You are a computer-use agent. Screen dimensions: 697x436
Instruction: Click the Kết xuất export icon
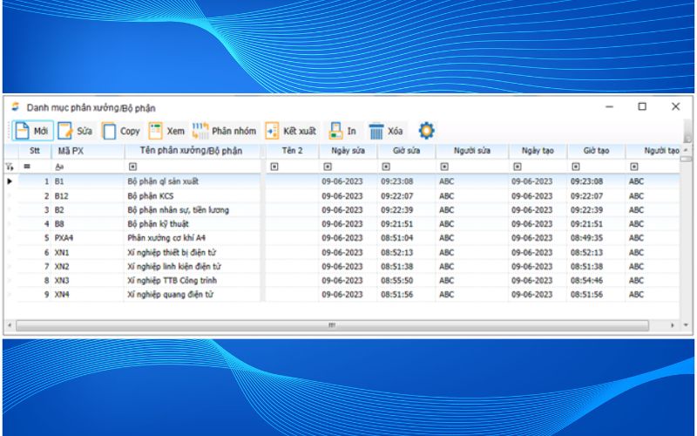point(271,131)
